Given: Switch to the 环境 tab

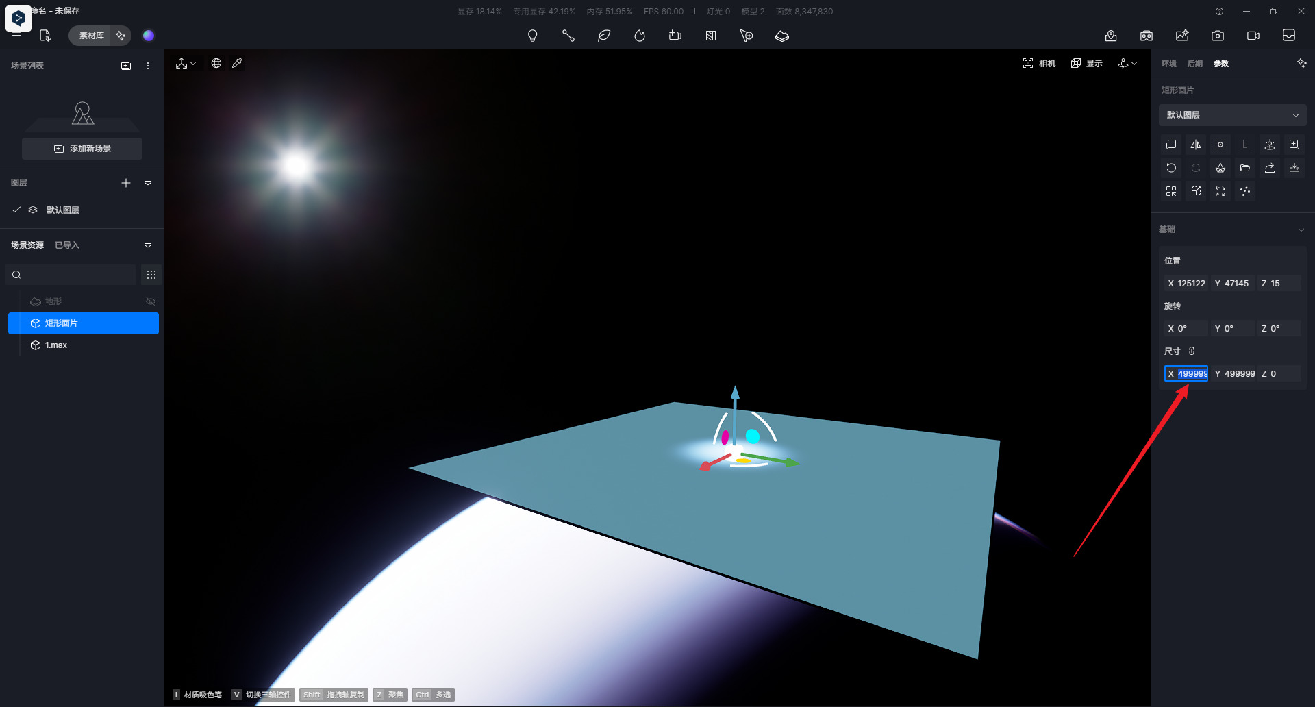Looking at the screenshot, I should 1168,64.
